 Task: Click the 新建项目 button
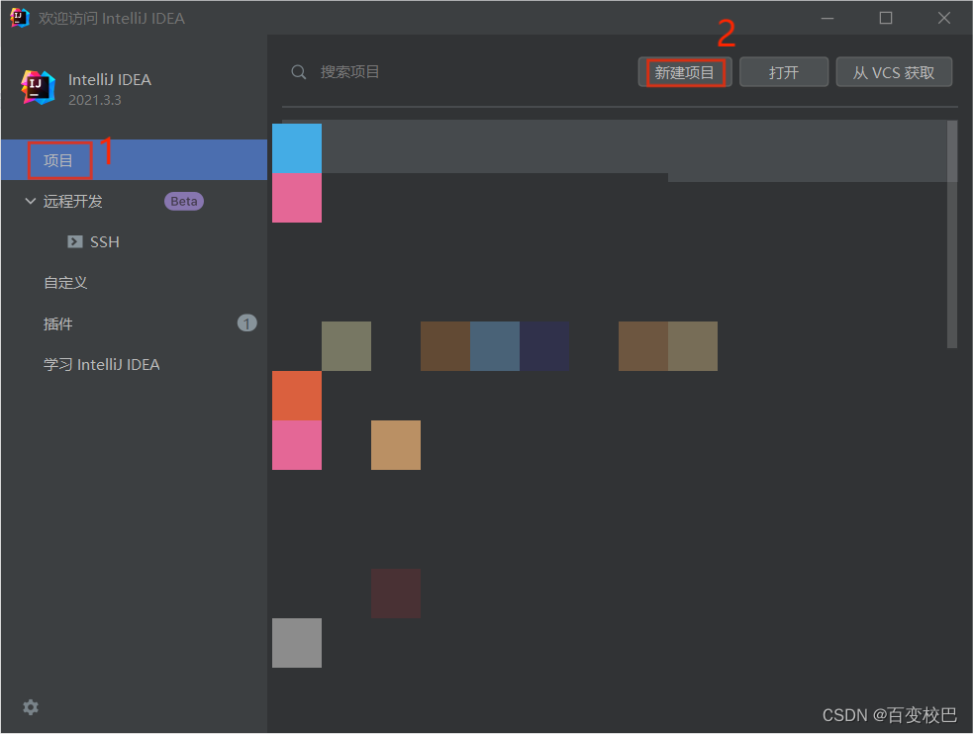(685, 72)
